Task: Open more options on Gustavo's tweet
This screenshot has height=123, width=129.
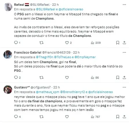Action: coord(124,87)
